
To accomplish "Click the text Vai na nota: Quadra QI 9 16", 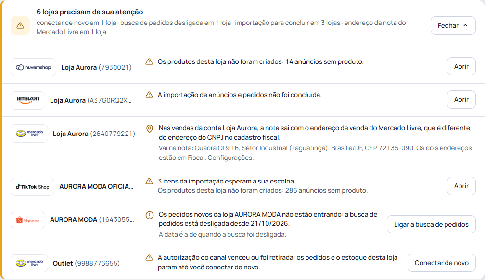I will click(x=199, y=148).
